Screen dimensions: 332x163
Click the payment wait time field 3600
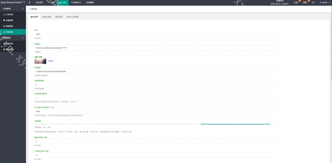click(154, 111)
